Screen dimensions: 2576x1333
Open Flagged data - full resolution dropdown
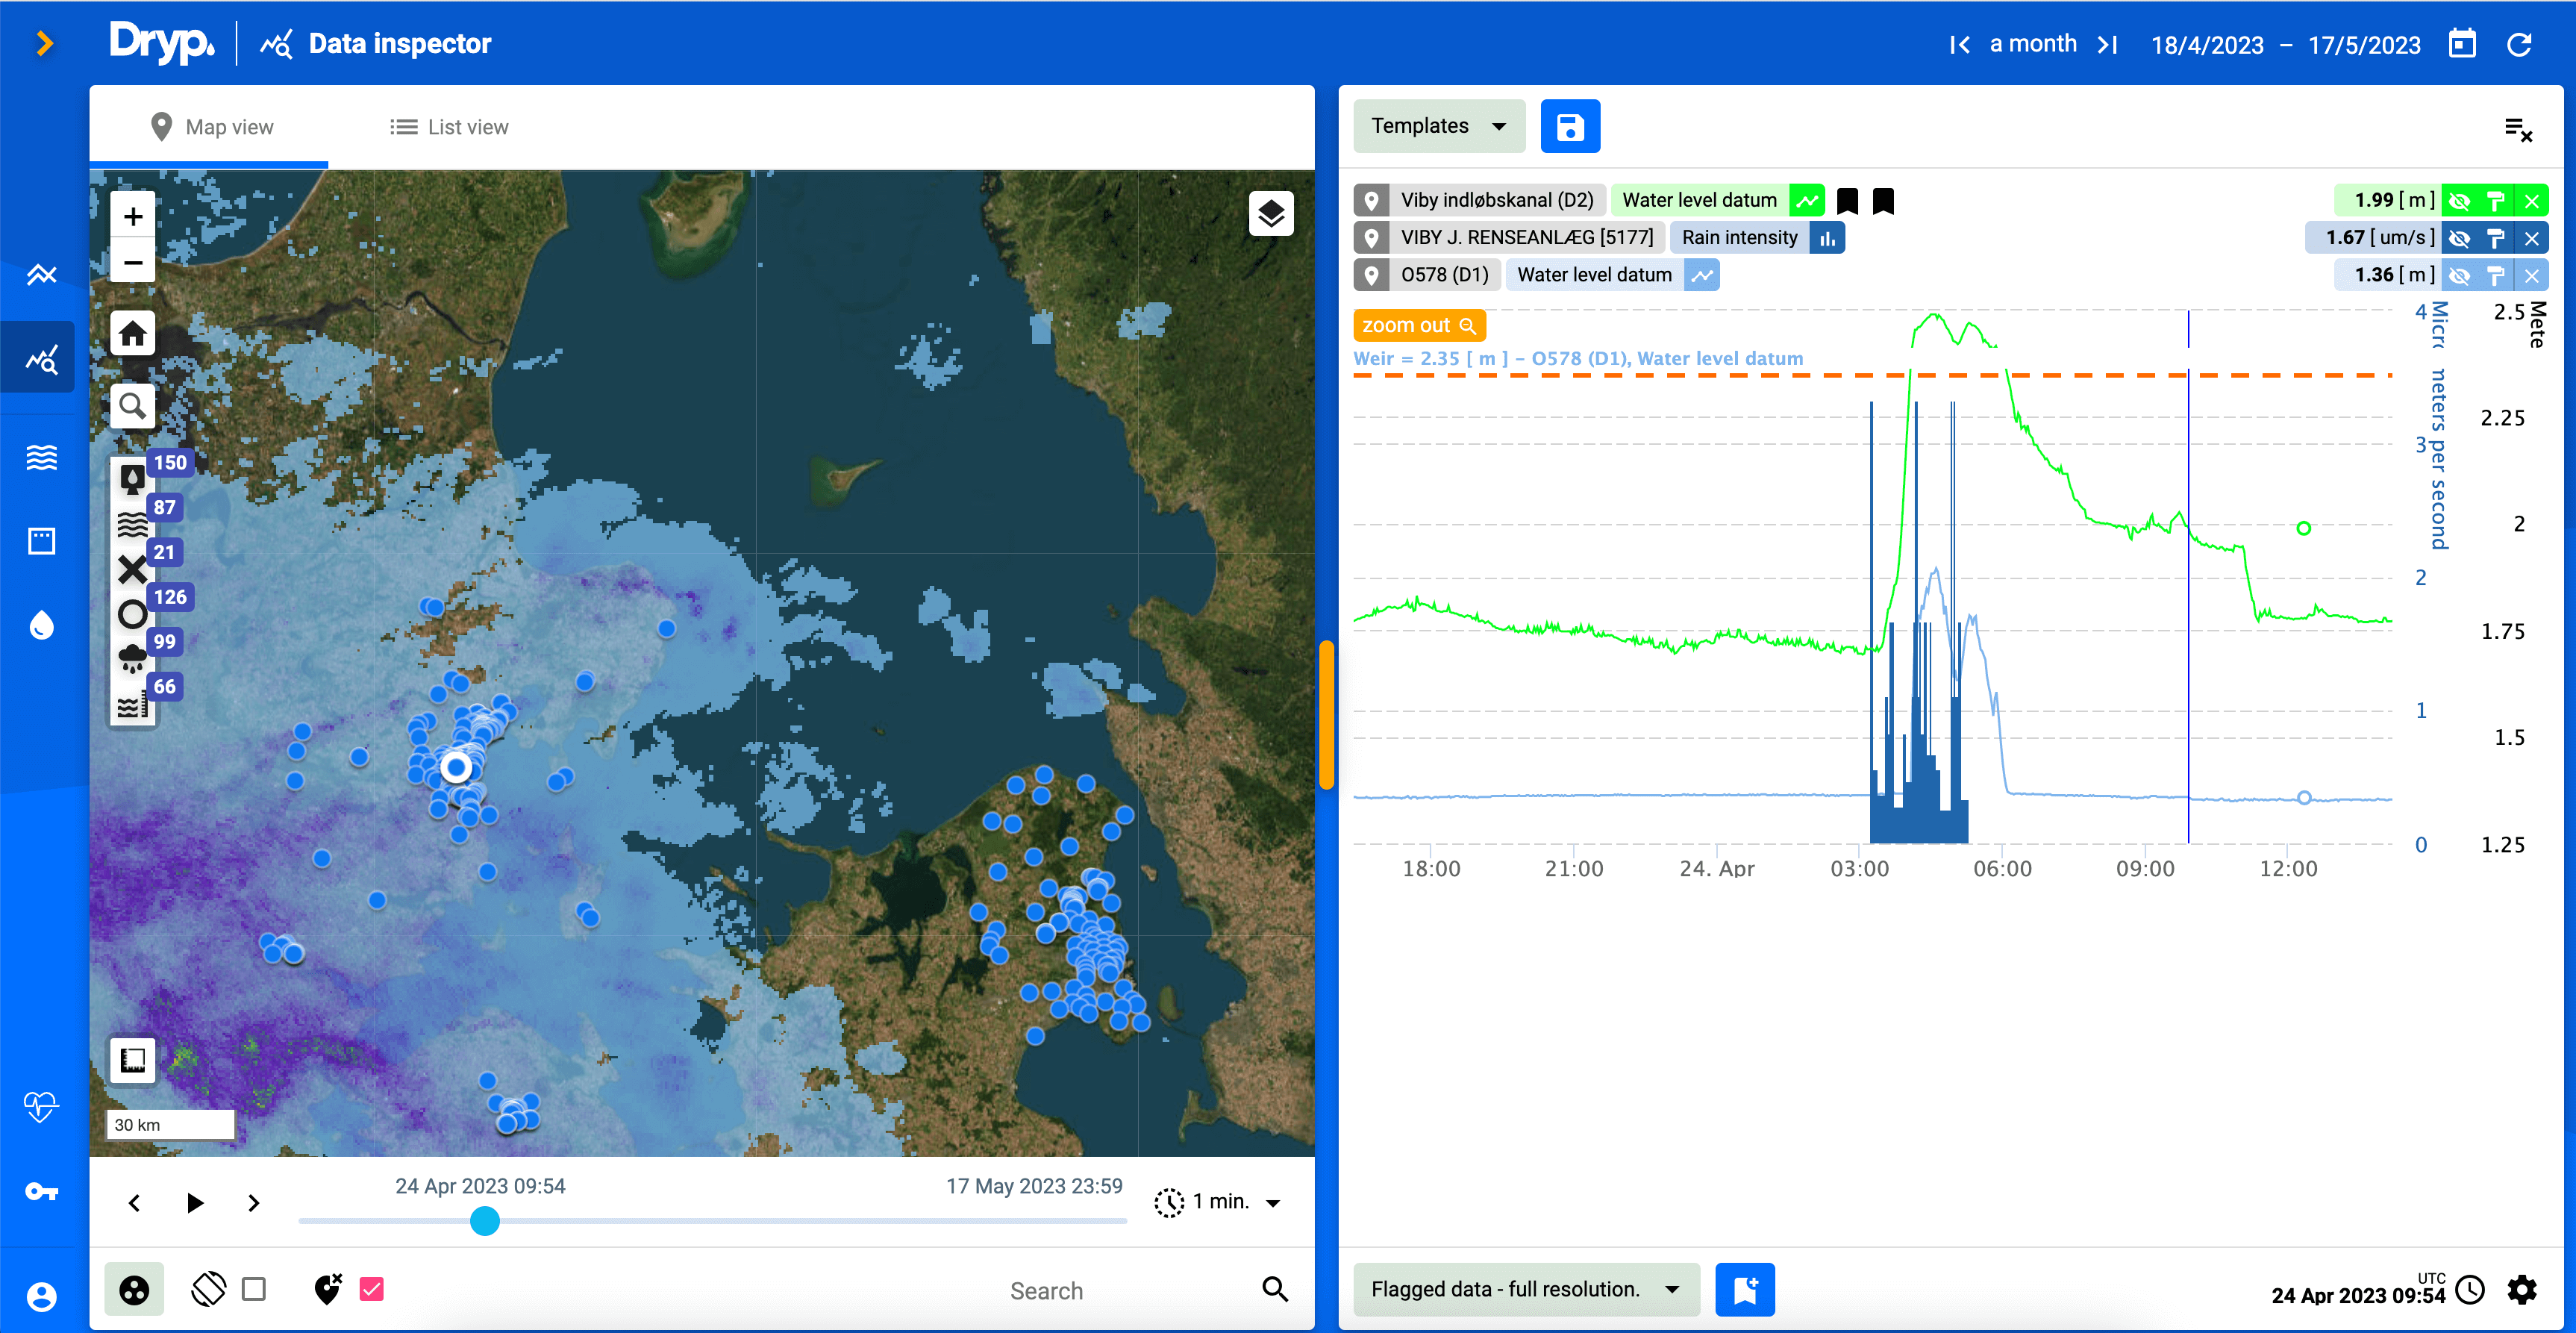point(1526,1289)
